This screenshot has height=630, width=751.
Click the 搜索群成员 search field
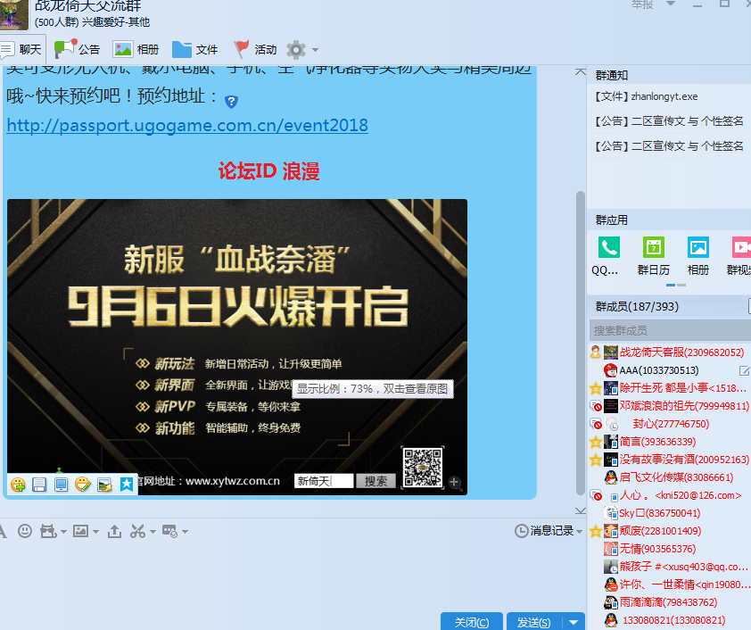tap(667, 330)
